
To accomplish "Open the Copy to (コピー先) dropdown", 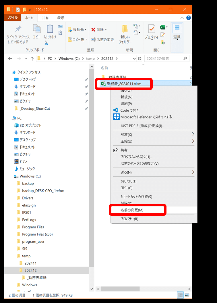I will tap(77, 39).
